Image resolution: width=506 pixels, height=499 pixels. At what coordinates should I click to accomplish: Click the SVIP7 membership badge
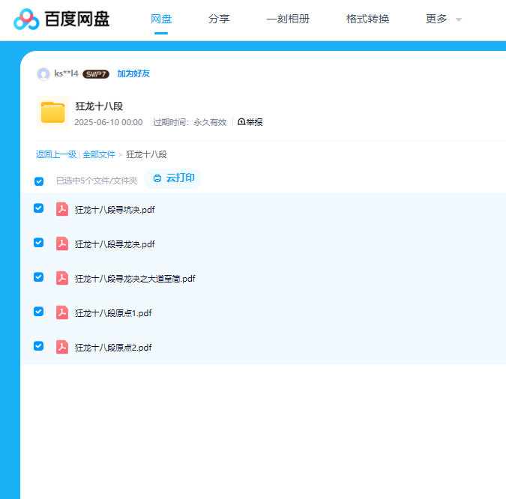[96, 73]
